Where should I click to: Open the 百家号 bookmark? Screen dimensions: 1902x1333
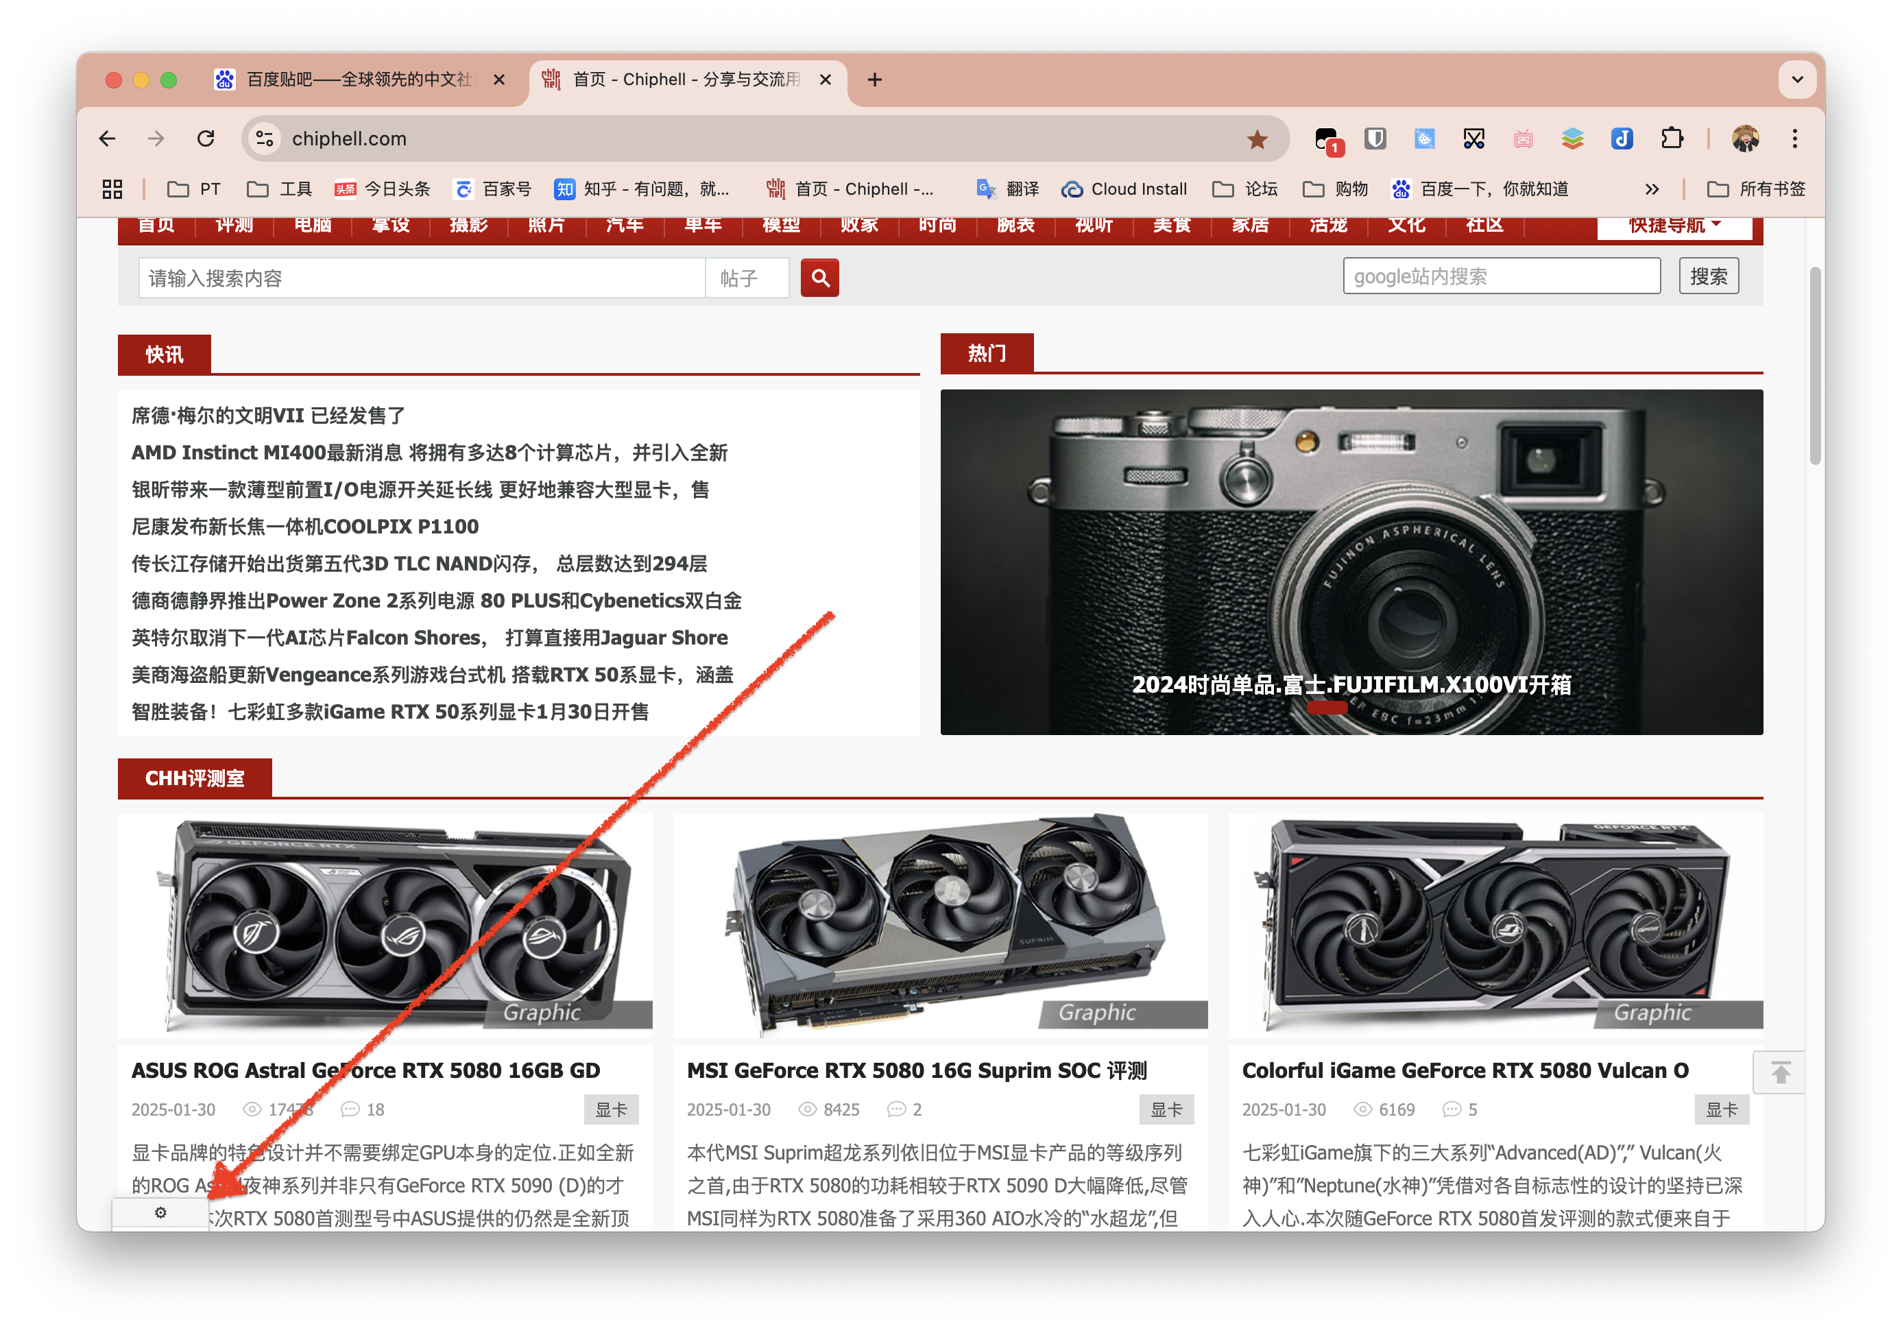(x=493, y=189)
